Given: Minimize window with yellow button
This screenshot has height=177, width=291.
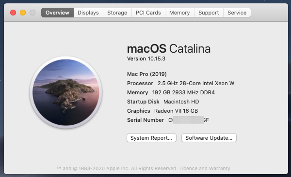Looking at the screenshot, I should pos(23,13).
